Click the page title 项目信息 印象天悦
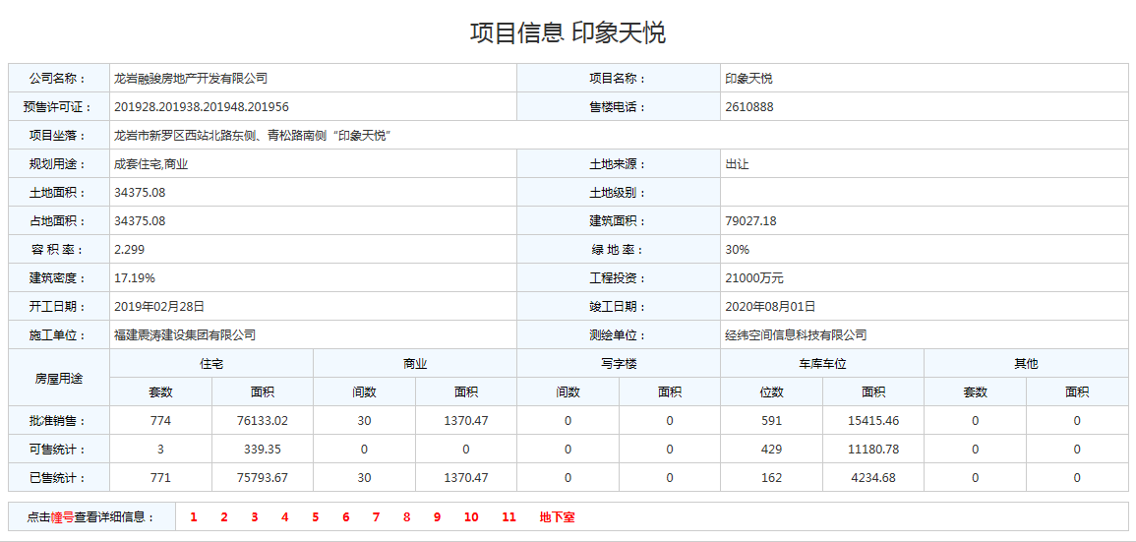1136x542 pixels. 568,32
